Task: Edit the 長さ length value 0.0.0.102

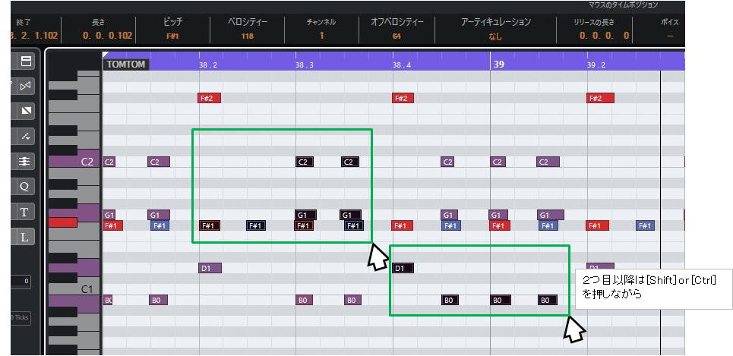Action: click(108, 36)
